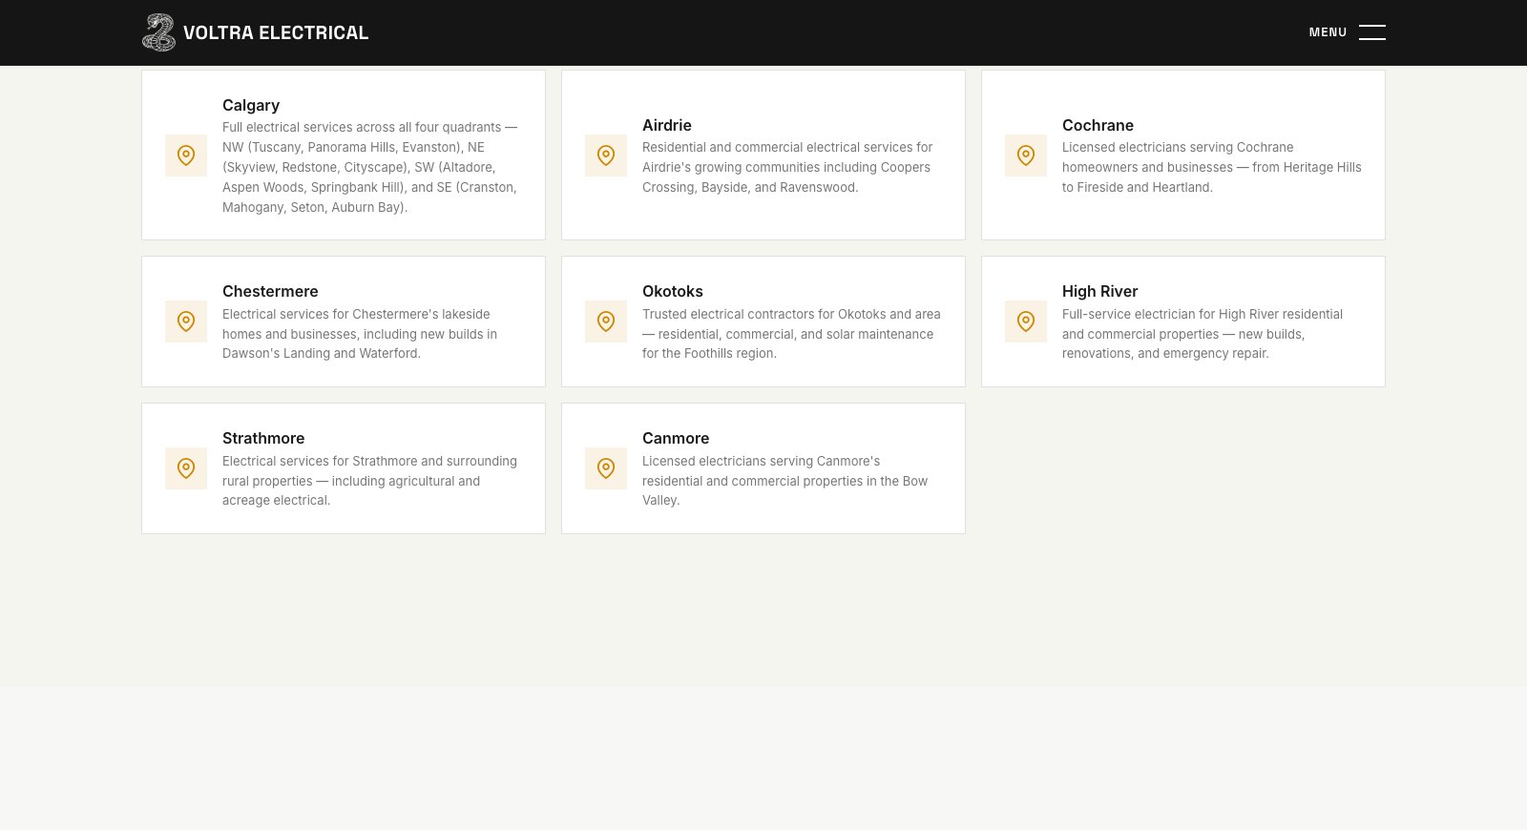
Task: Select the High River heading
Action: point(1100,291)
